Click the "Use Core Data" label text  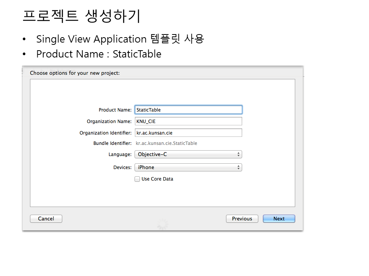157,179
